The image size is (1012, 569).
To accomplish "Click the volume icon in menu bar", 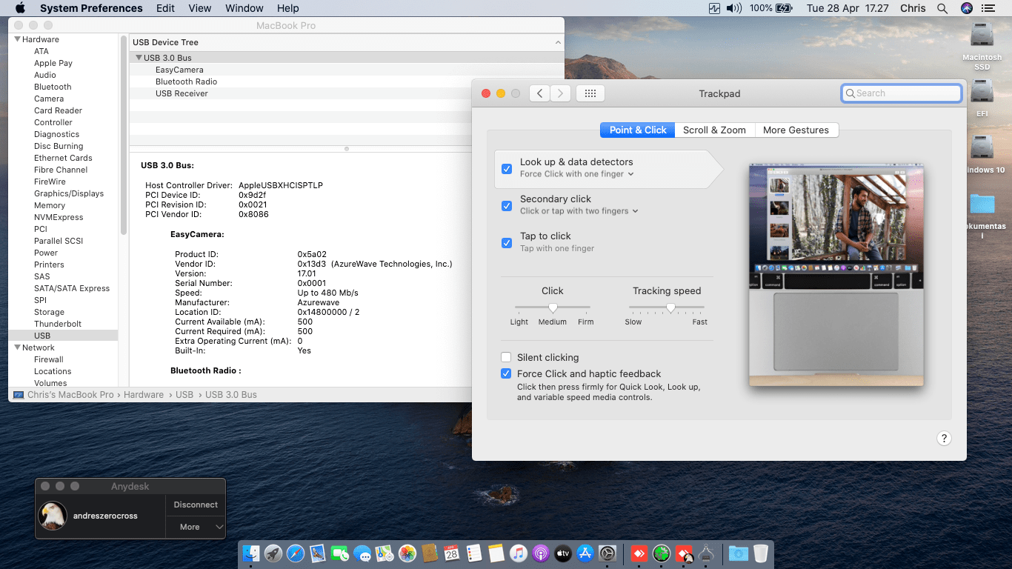I will 734,8.
